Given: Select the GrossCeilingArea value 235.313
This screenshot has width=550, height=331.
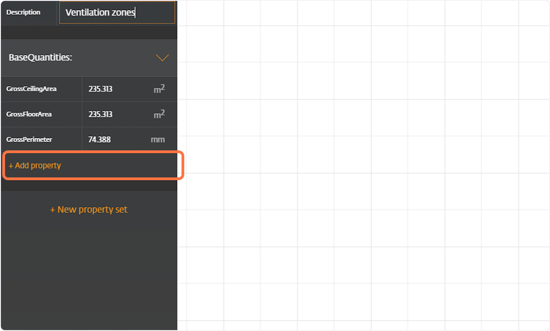Looking at the screenshot, I should tap(100, 89).
